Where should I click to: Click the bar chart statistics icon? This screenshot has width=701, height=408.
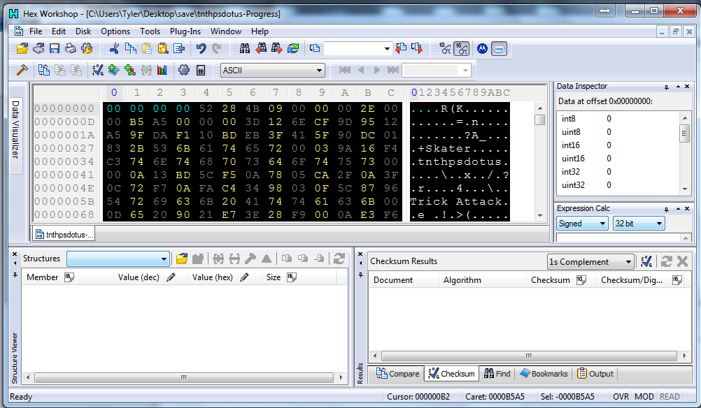[162, 70]
